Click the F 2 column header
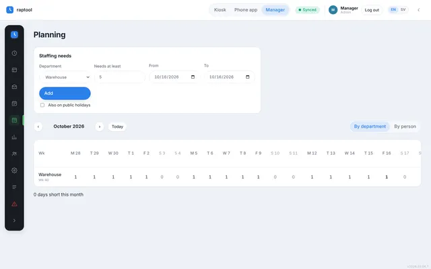This screenshot has width=431, height=269. coord(146,153)
